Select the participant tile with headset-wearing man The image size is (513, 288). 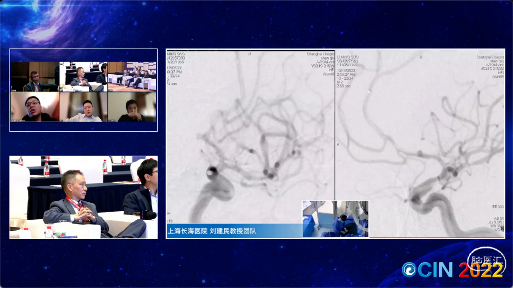[35, 77]
